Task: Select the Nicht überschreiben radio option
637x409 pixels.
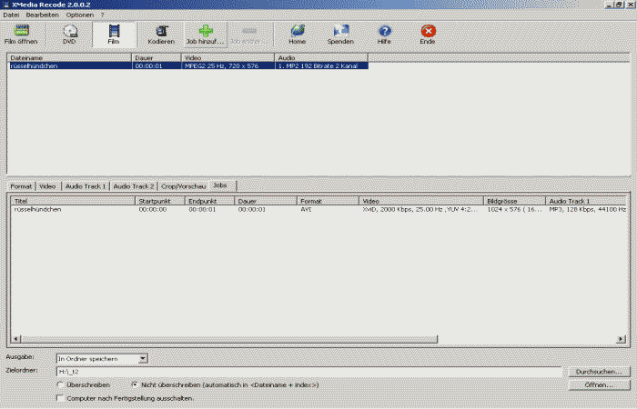Action: [x=135, y=385]
